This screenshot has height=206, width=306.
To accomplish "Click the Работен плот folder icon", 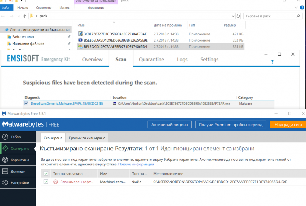I will (9, 36).
